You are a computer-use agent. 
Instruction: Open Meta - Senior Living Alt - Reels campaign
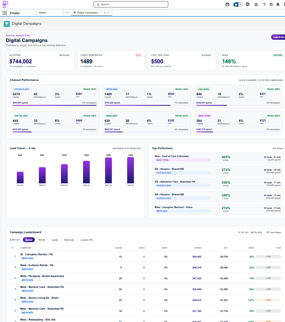click(x=39, y=298)
